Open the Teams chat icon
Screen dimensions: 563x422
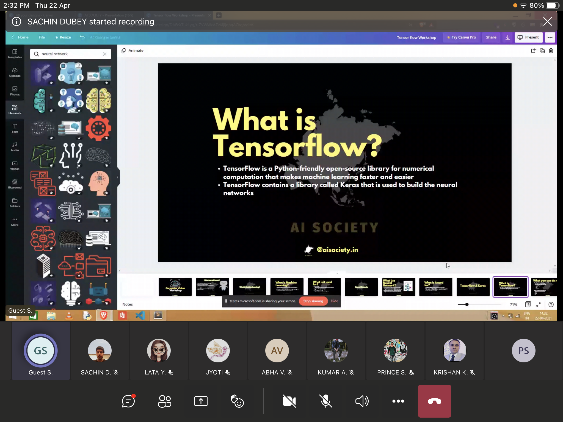128,401
